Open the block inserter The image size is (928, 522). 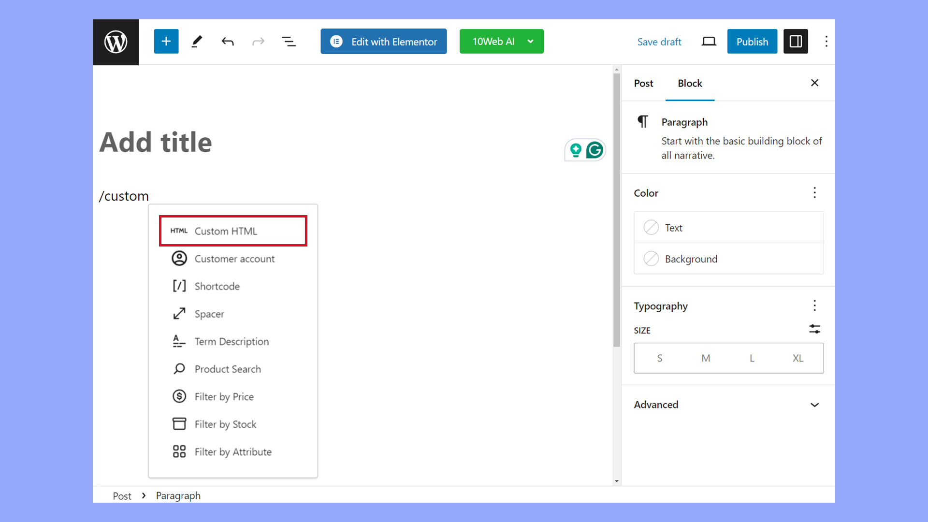[x=166, y=41]
